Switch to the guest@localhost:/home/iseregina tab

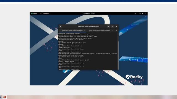[72, 31]
